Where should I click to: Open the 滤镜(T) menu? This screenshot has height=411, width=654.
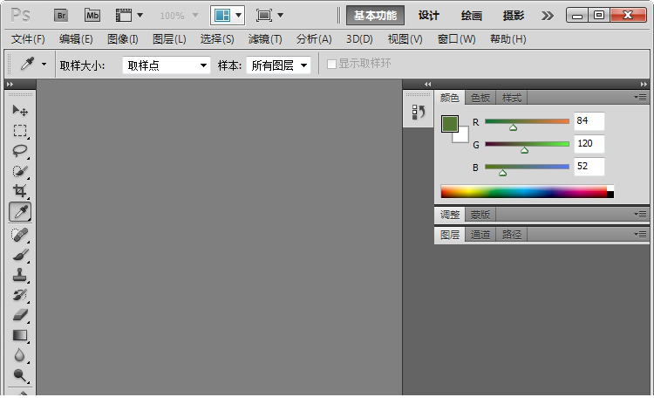pos(265,39)
